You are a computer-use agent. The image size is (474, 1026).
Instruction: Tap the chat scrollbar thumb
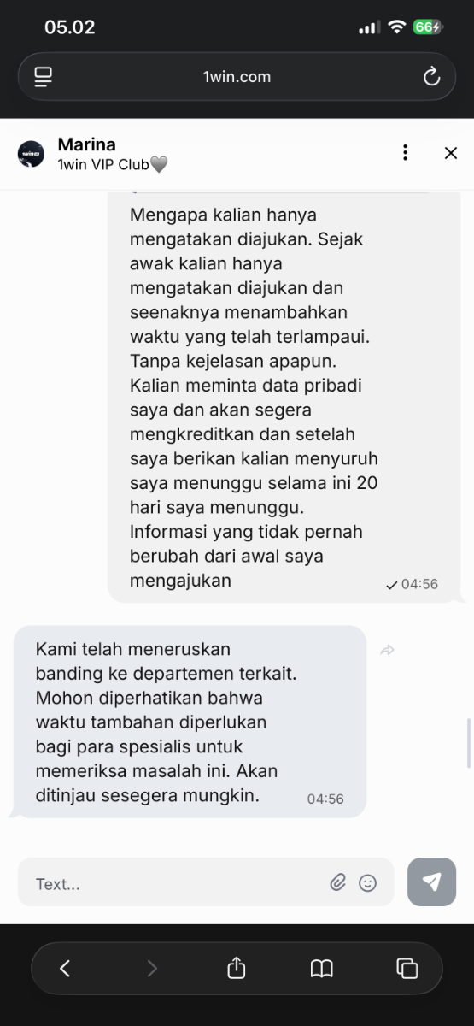click(469, 744)
